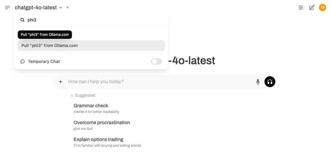Click the plus icon in message box
This screenshot has width=331, height=155.
pos(61,82)
